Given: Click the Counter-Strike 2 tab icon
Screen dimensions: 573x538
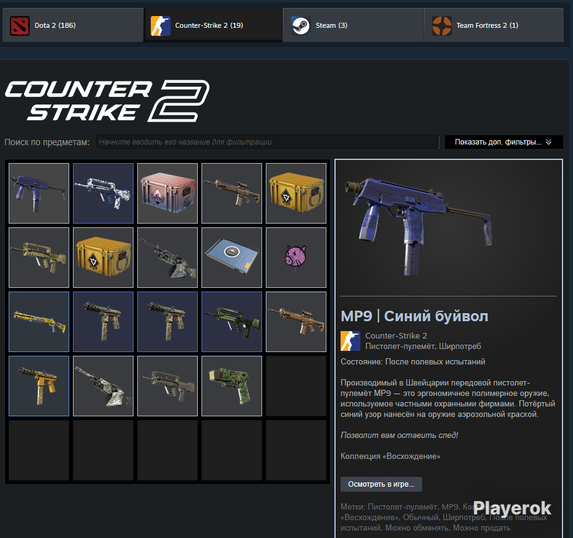Looking at the screenshot, I should pyautogui.click(x=161, y=25).
